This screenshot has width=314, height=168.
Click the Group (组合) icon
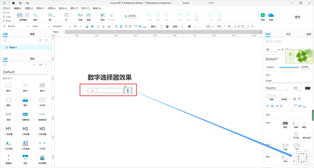103,15
